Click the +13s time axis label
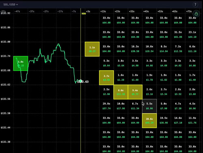The image size is (203, 153). click(x=103, y=11)
